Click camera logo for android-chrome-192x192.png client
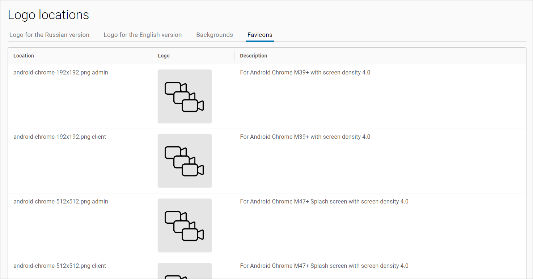This screenshot has width=533, height=279. click(x=185, y=161)
